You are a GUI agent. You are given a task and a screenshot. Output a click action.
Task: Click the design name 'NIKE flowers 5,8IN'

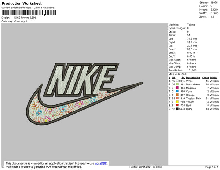pos(25,18)
